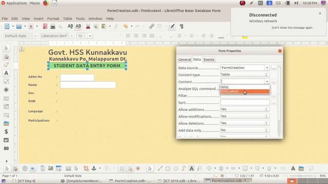Click the Open folder icon

click(19, 27)
